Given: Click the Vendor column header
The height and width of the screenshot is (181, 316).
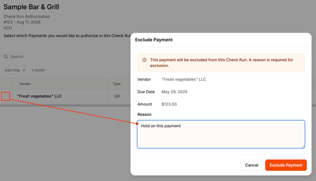Looking at the screenshot, I should pyautogui.click(x=25, y=84).
